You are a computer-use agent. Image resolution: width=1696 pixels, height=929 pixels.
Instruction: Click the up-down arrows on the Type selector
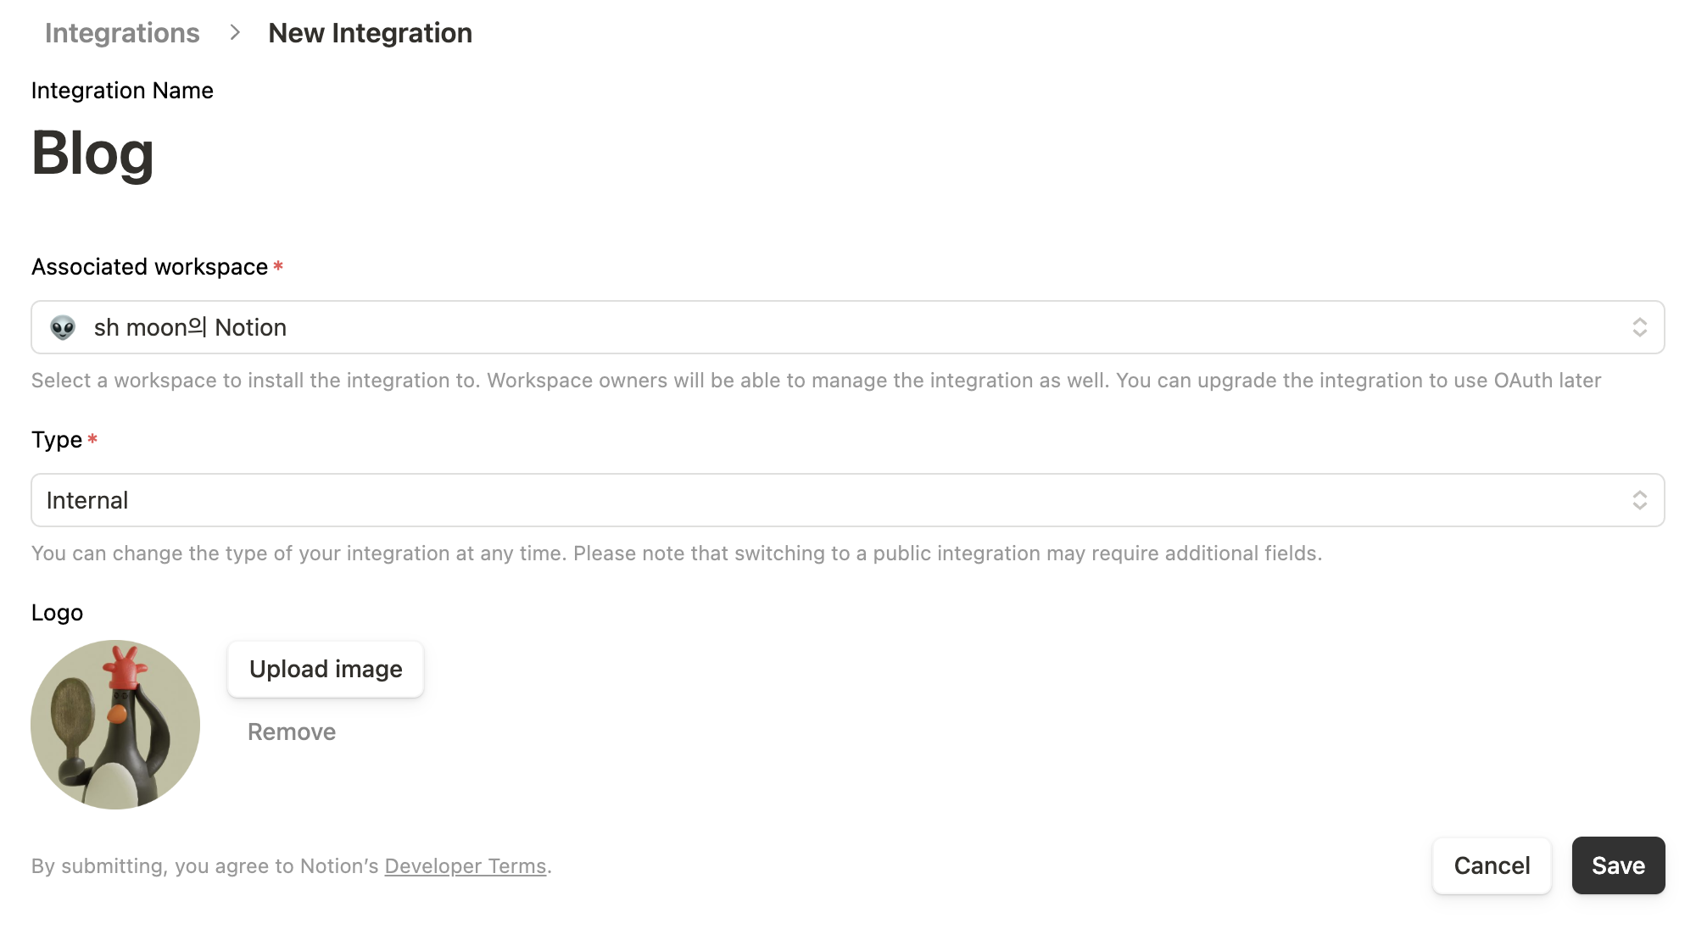pyautogui.click(x=1639, y=500)
